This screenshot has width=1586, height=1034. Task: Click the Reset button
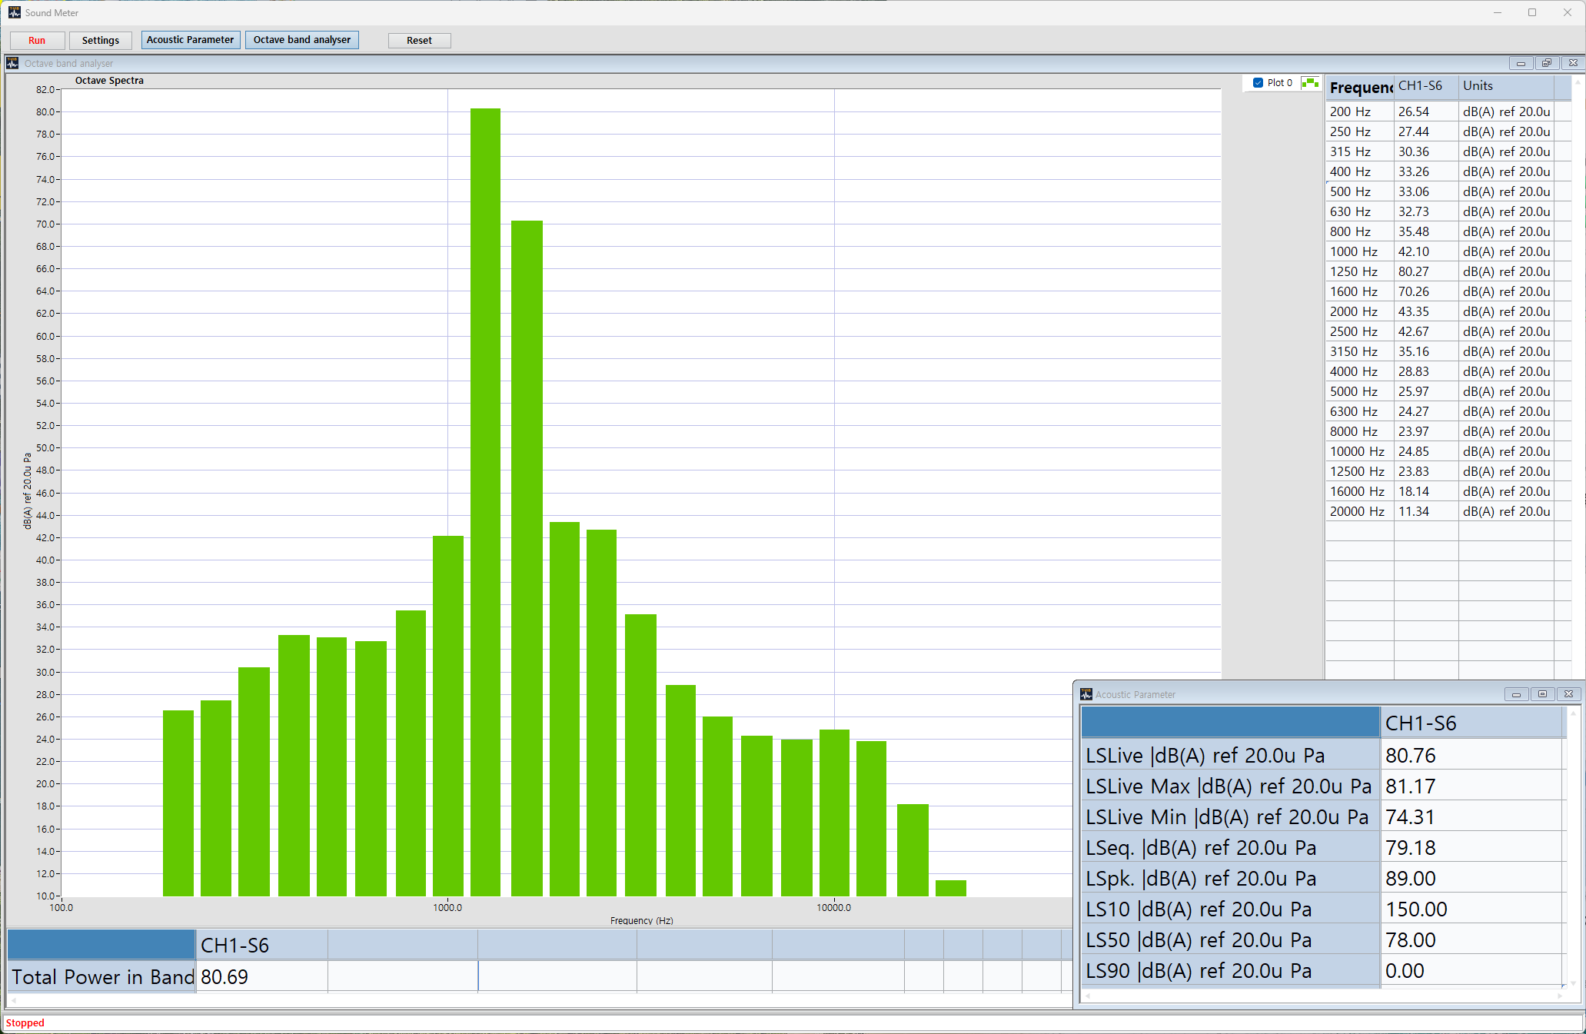(x=419, y=41)
